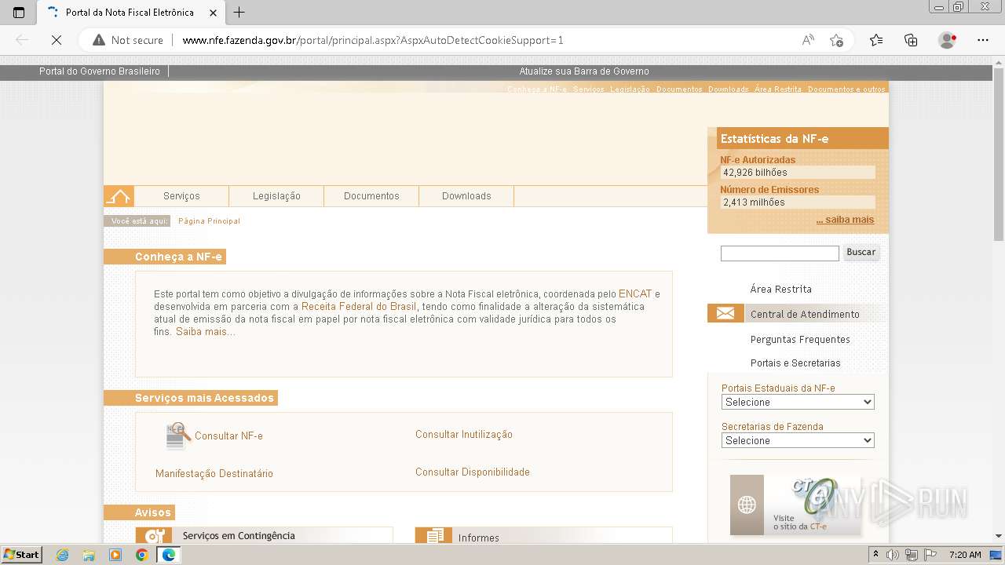Open the Consultar Inutilização link

[464, 434]
